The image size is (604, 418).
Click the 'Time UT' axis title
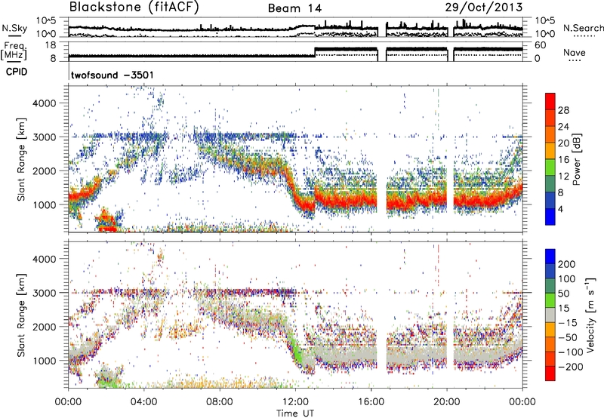click(295, 413)
